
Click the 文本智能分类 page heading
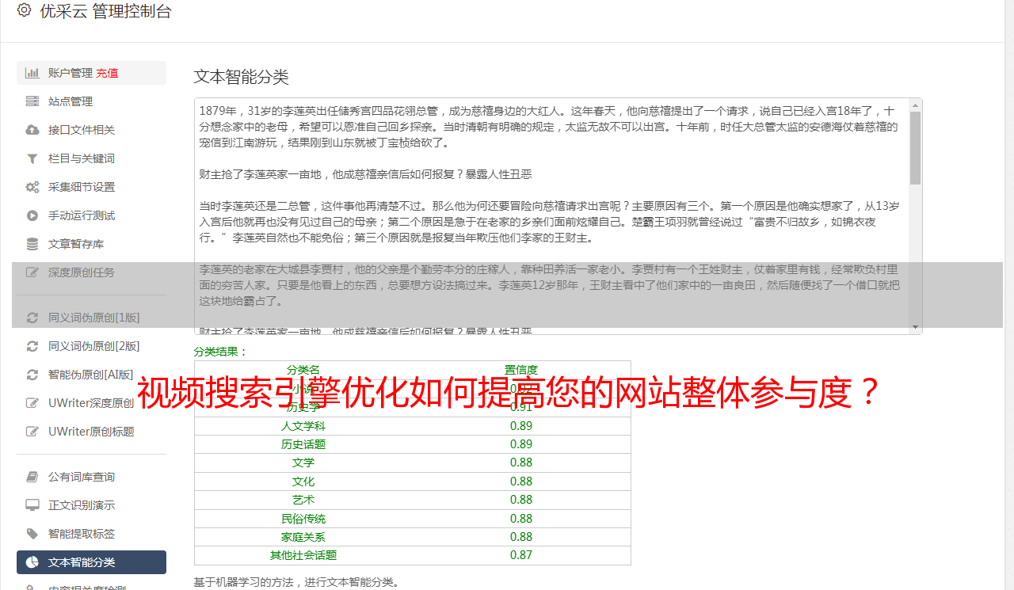[x=242, y=77]
